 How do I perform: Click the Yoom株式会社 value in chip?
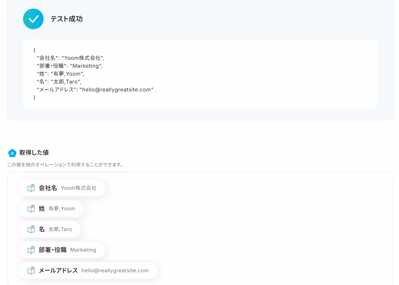pos(79,188)
